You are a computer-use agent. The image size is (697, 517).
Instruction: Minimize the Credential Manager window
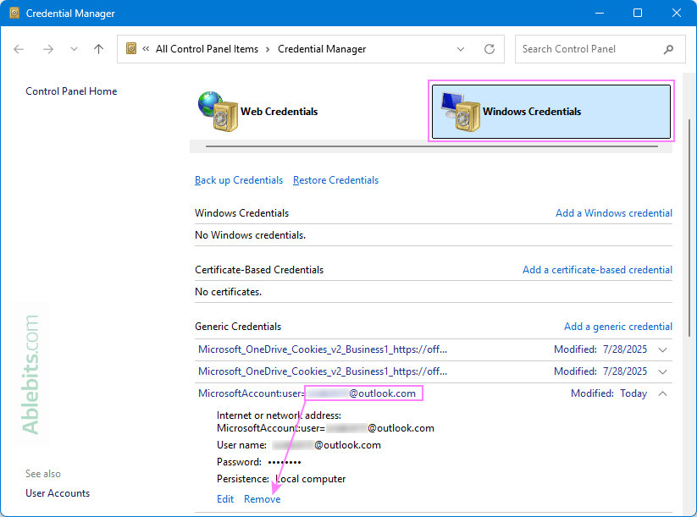[x=600, y=13]
